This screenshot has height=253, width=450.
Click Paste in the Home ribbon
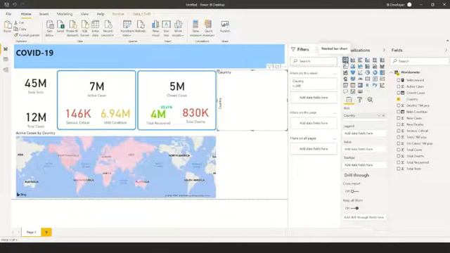tap(8, 27)
